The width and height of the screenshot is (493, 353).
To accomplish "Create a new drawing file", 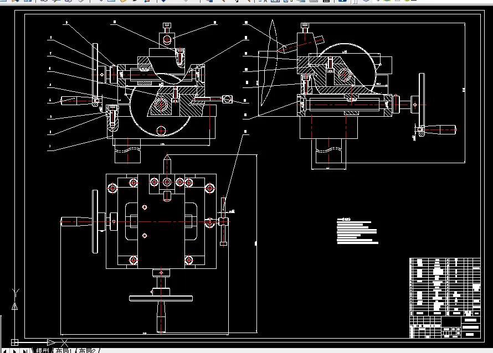I will (x=3, y=2).
